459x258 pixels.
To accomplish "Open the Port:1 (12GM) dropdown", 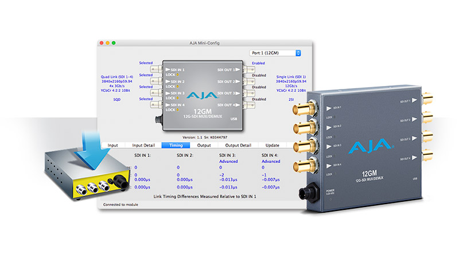I will 275,53.
